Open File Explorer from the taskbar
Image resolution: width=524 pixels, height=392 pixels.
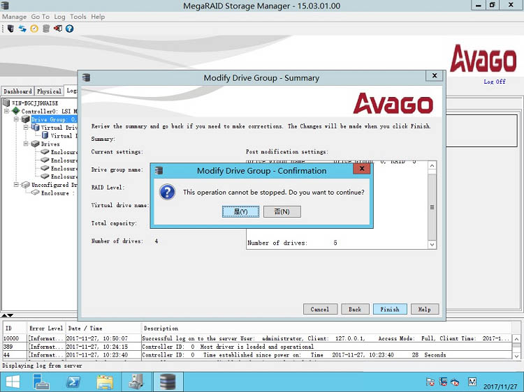click(x=105, y=382)
